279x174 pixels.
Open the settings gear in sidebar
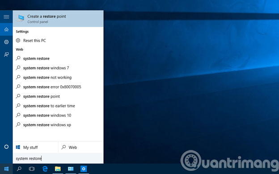6,42
